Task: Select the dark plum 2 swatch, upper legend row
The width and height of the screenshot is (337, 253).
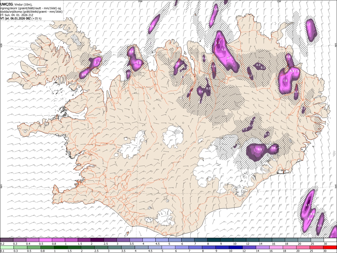Action: point(97,240)
